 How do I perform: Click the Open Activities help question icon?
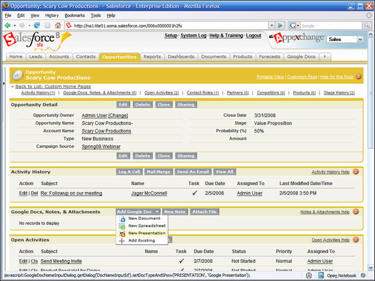[356, 239]
